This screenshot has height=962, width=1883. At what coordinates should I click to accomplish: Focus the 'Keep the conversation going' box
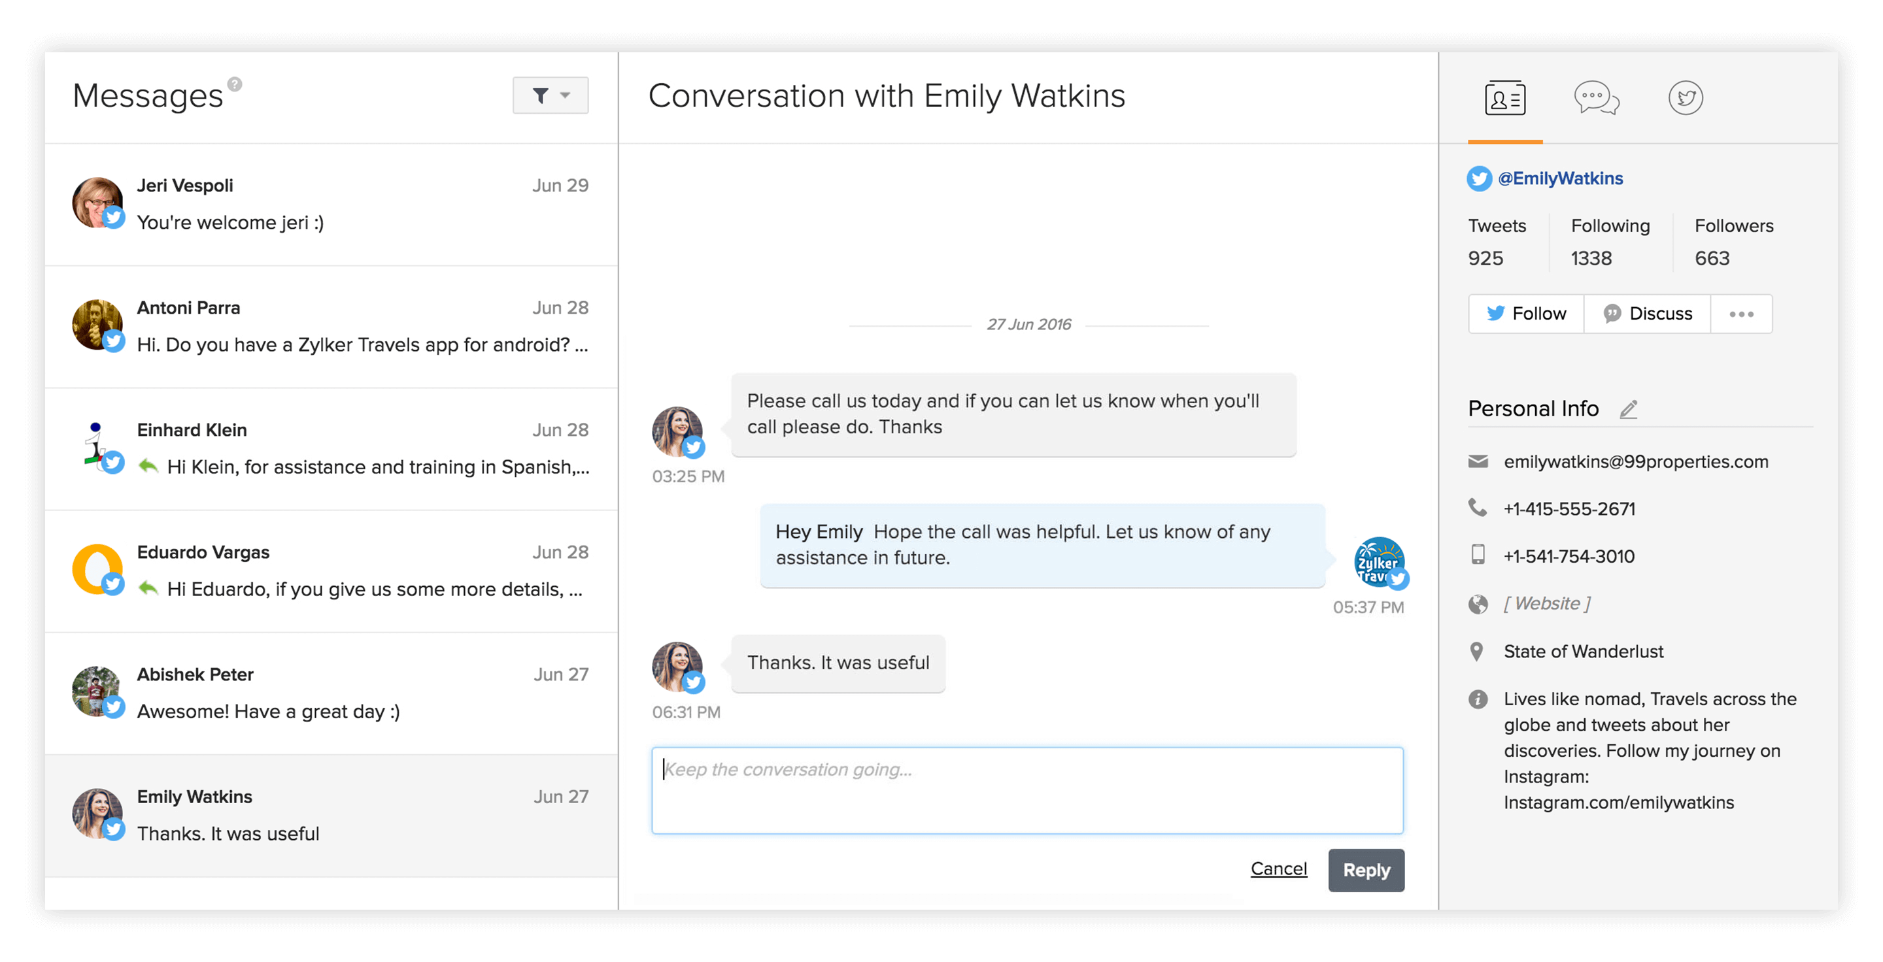click(x=1027, y=790)
